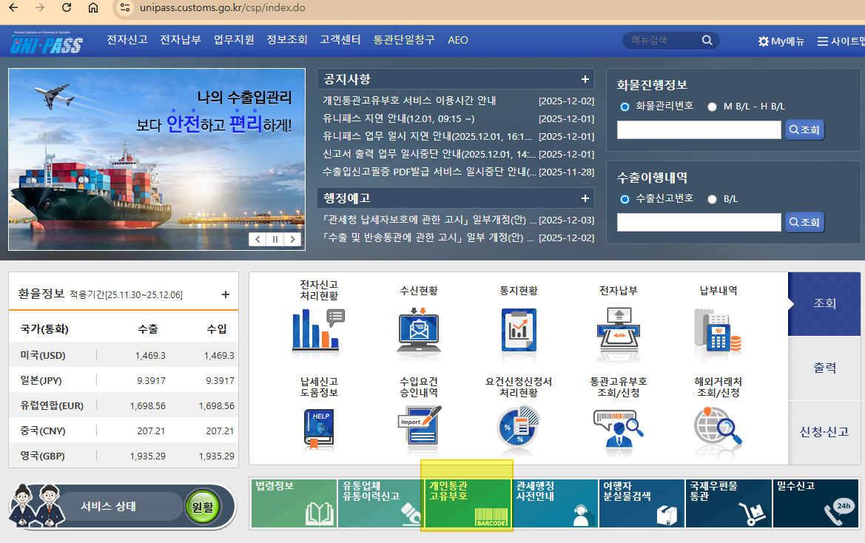Open 수출 및 반송통관에 관한 고시 notice
This screenshot has height=543, width=865.
pyautogui.click(x=428, y=237)
